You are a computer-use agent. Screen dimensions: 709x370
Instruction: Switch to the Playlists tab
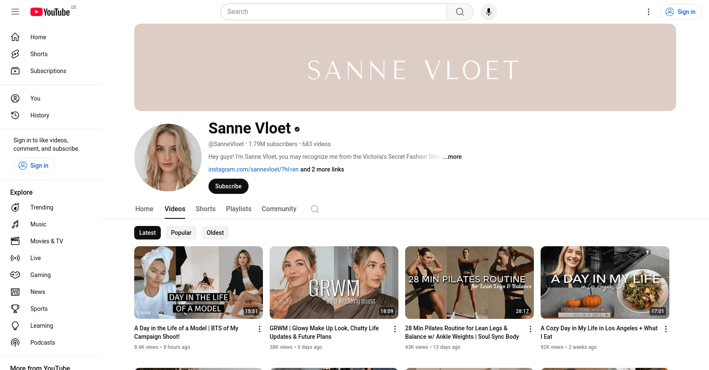pyautogui.click(x=238, y=209)
